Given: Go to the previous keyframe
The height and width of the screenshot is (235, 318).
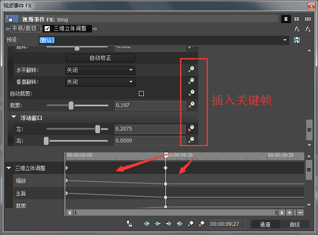Looking at the screenshot, I should click(158, 223).
